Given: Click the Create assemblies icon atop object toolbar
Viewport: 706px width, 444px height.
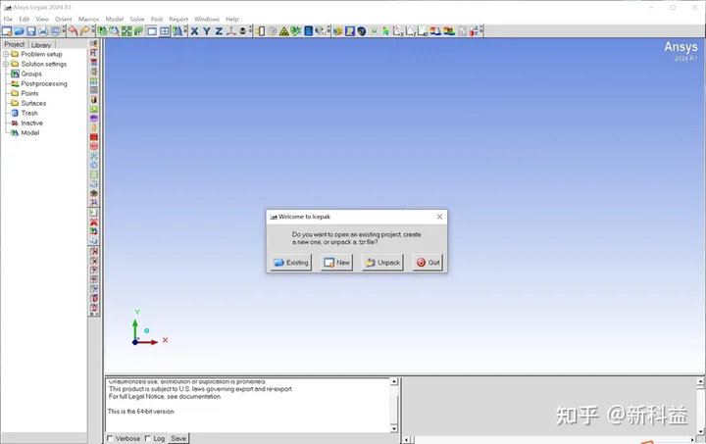Looking at the screenshot, I should pyautogui.click(x=94, y=43).
